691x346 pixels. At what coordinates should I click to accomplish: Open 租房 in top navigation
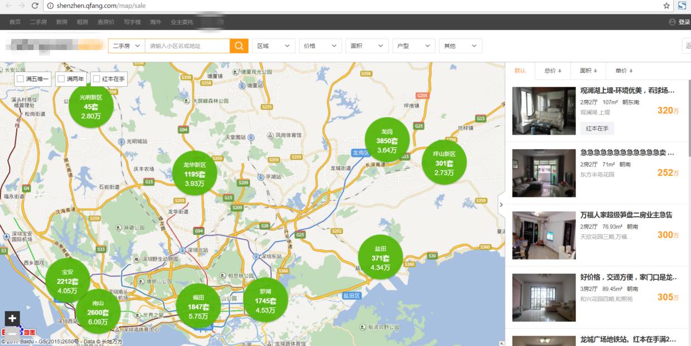coord(82,22)
